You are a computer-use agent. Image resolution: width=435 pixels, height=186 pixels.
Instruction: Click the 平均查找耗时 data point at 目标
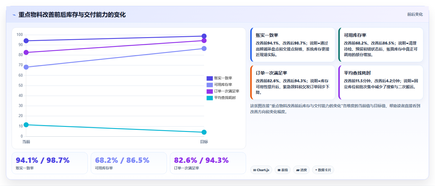tap(204, 132)
